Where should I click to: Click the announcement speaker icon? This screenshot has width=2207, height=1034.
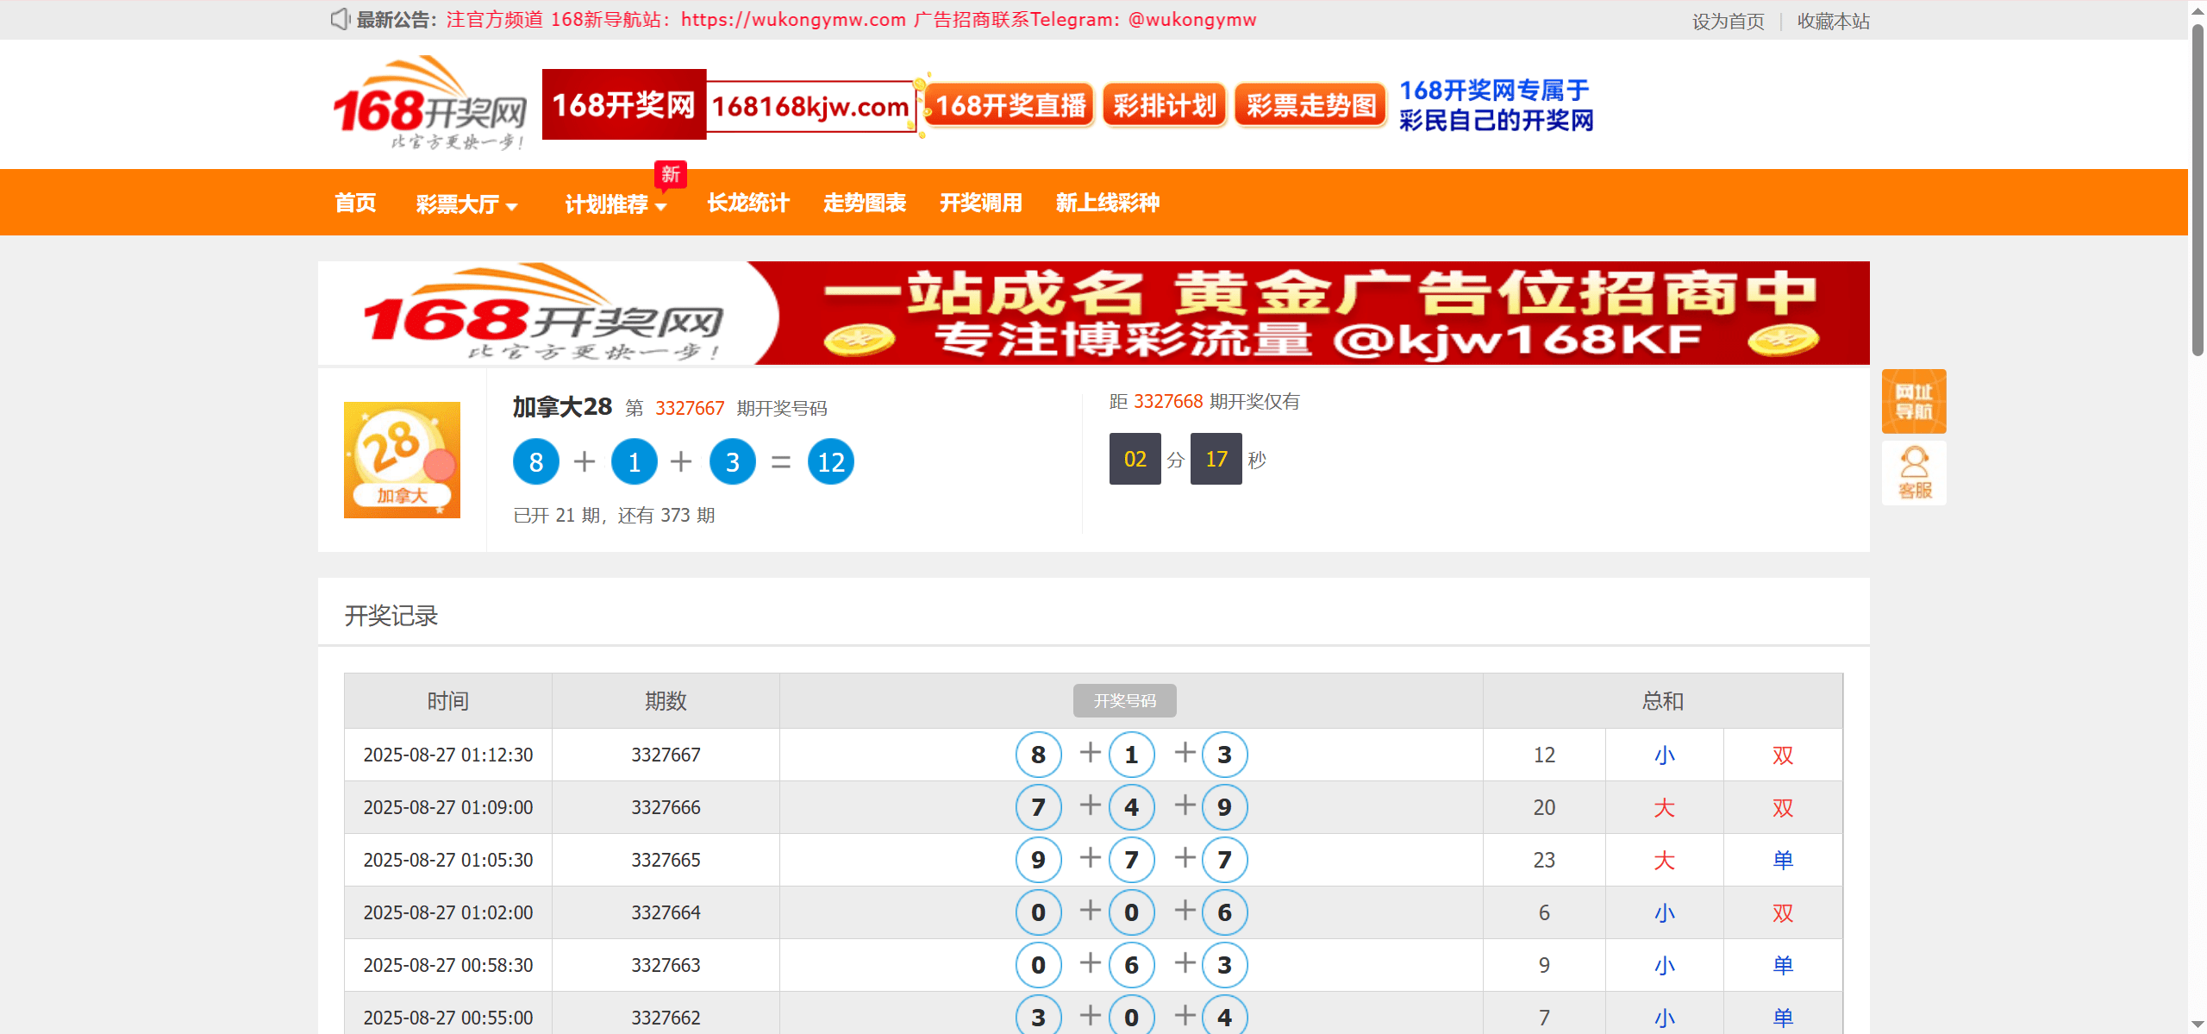[340, 19]
